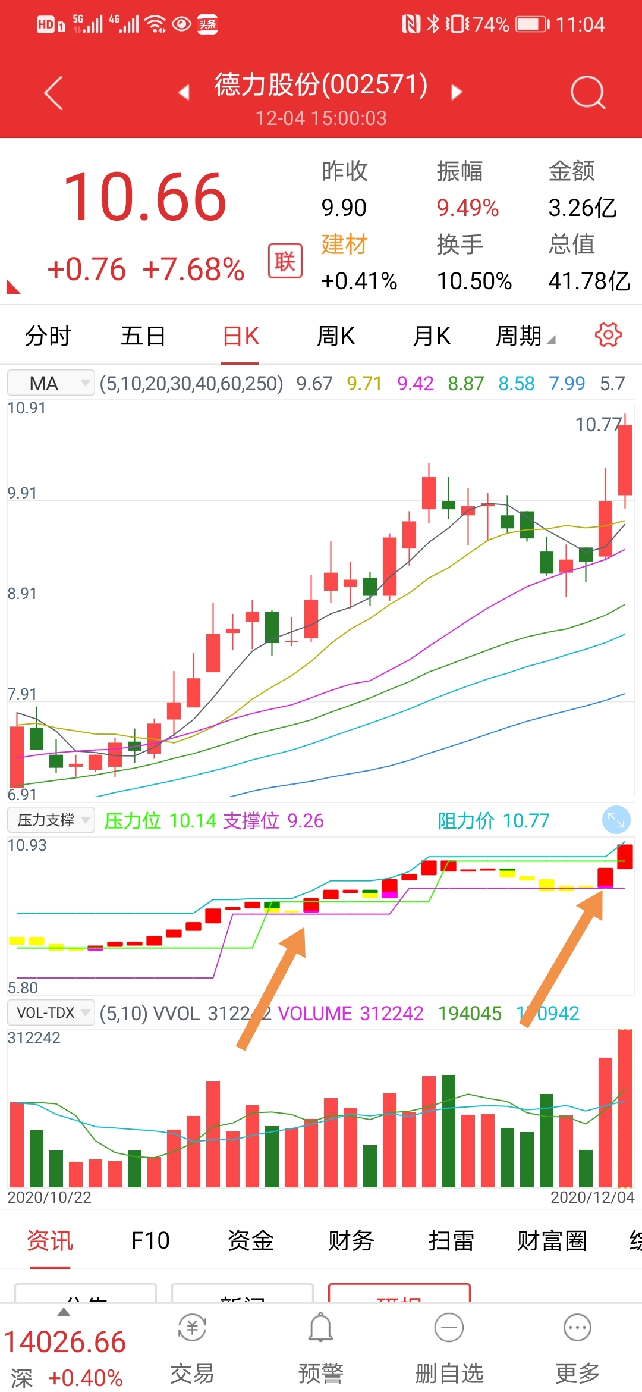642x1392 pixels.
Task: Switch to 周K weekly chart tab
Action: click(336, 336)
